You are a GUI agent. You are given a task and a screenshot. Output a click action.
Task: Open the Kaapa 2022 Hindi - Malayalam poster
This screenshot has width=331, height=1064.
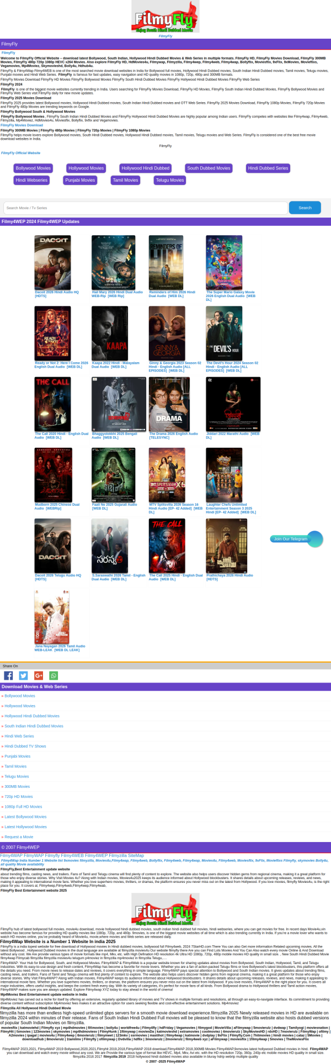(x=110, y=334)
